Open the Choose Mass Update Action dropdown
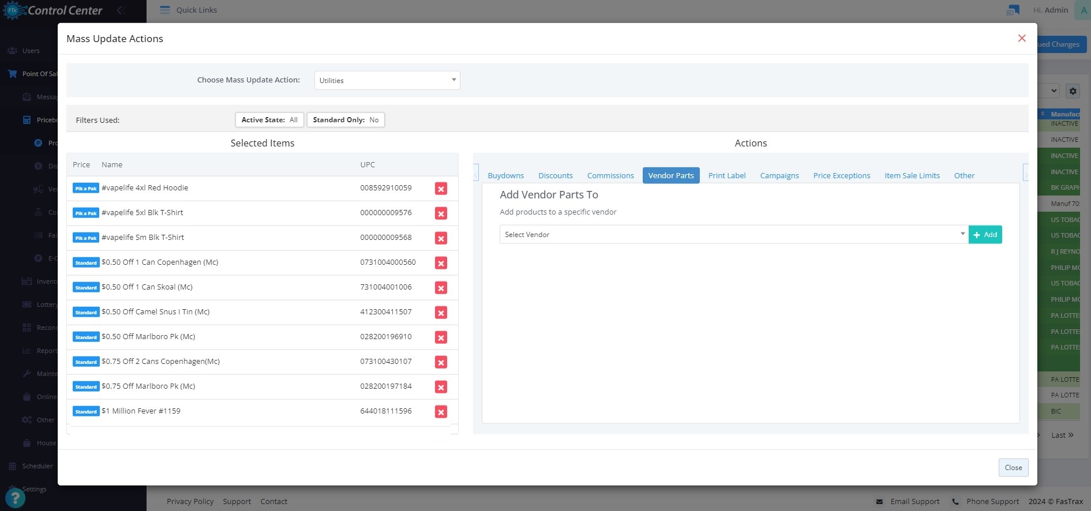Image resolution: width=1091 pixels, height=511 pixels. [387, 80]
